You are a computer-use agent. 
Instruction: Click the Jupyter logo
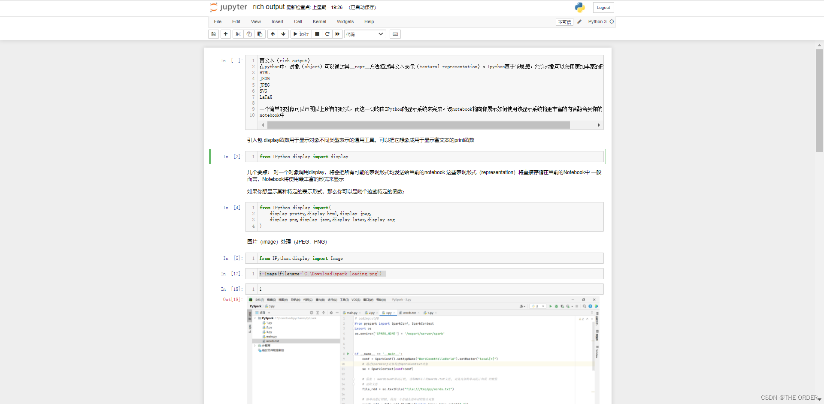pos(228,7)
